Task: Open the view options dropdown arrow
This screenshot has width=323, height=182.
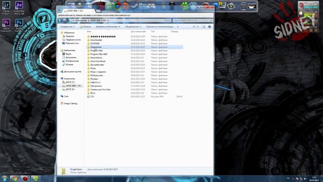Action: [198, 27]
